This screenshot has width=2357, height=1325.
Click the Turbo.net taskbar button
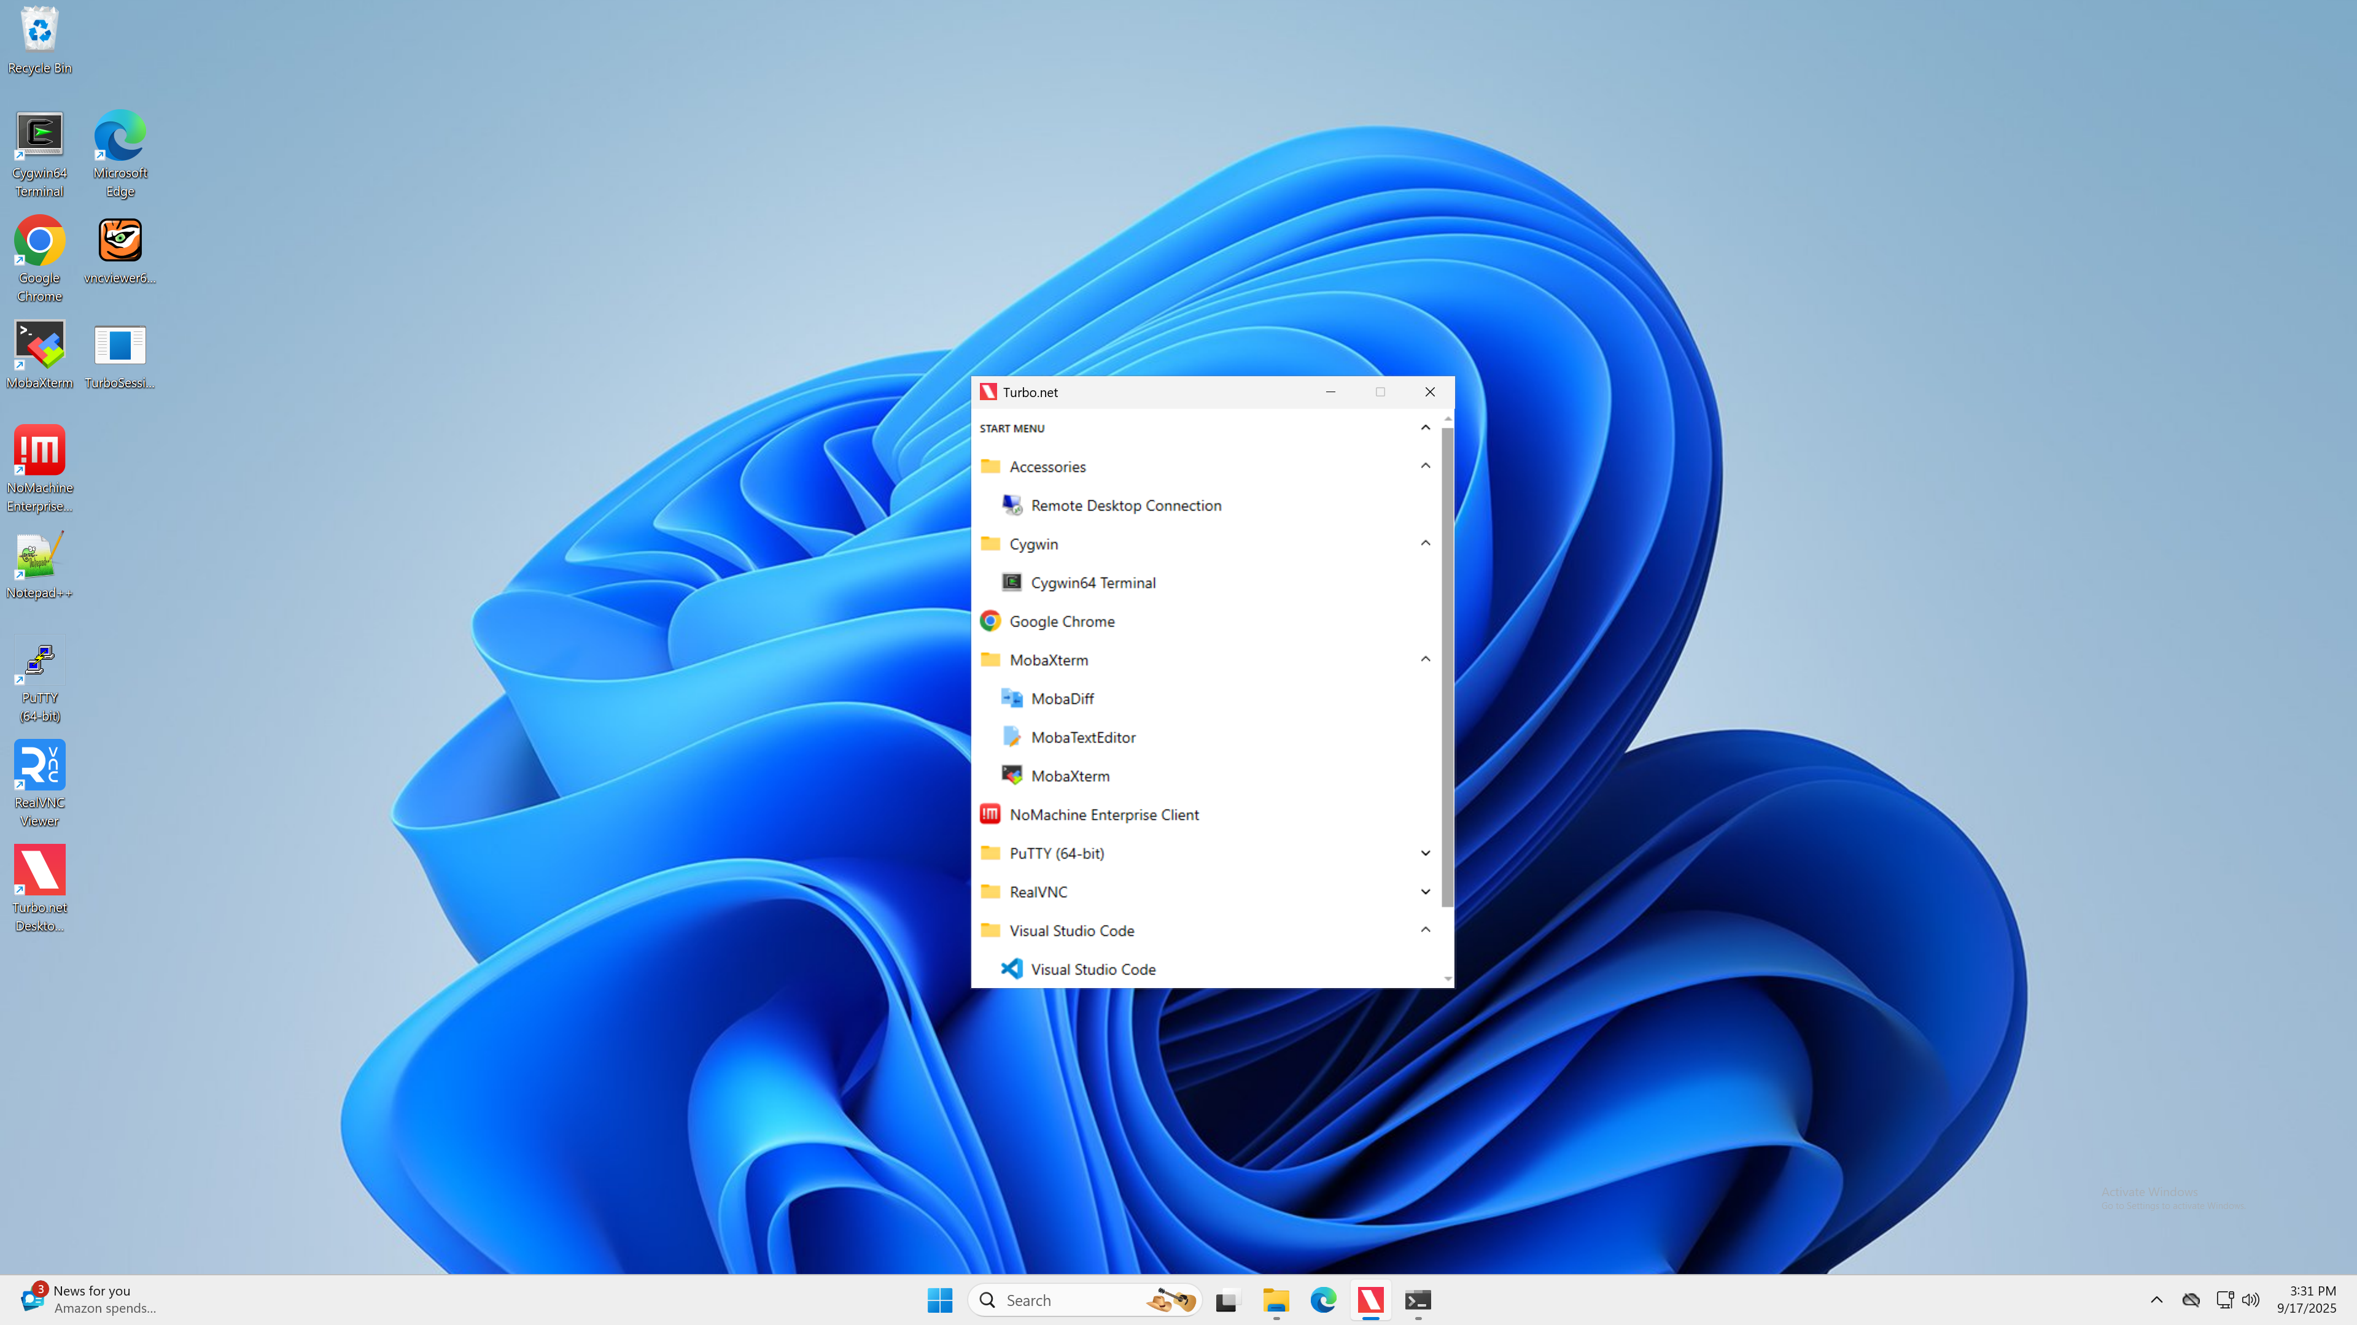click(x=1370, y=1299)
